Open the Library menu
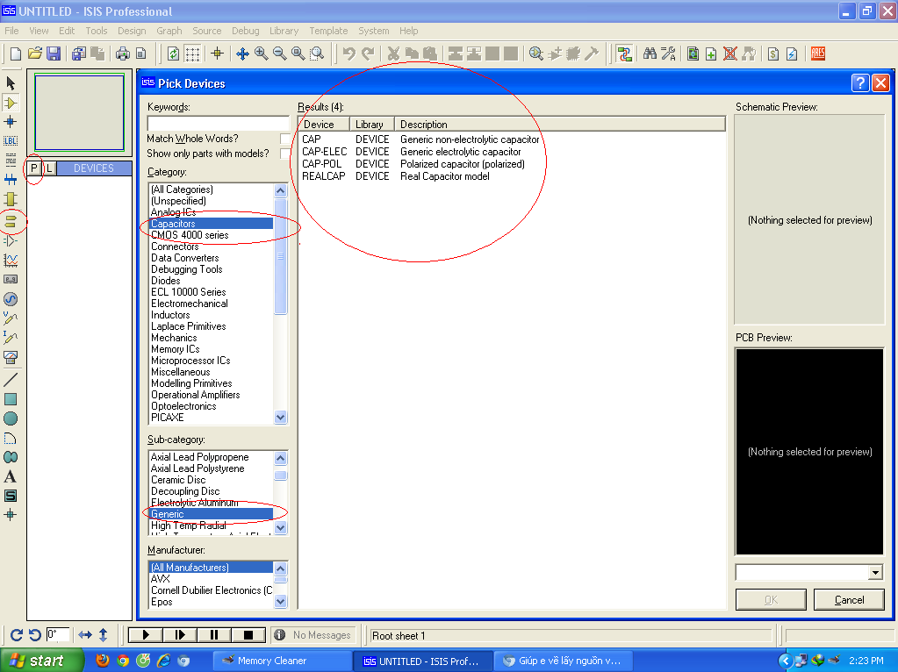 [x=284, y=31]
